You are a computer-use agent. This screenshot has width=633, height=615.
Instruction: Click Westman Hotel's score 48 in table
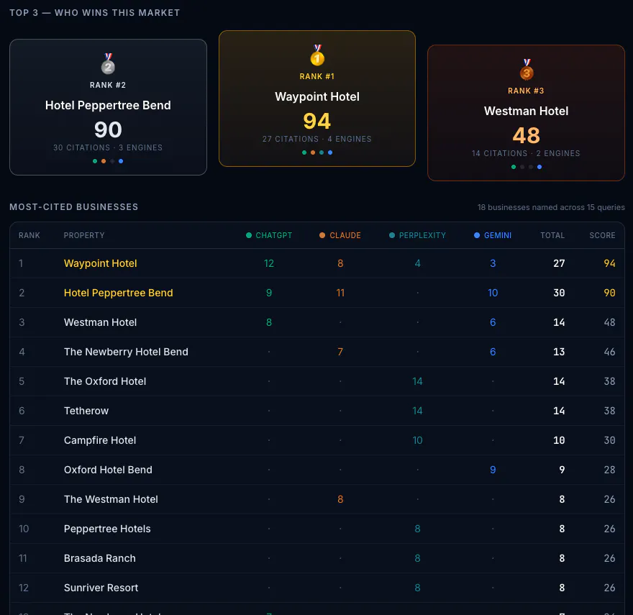[609, 322]
